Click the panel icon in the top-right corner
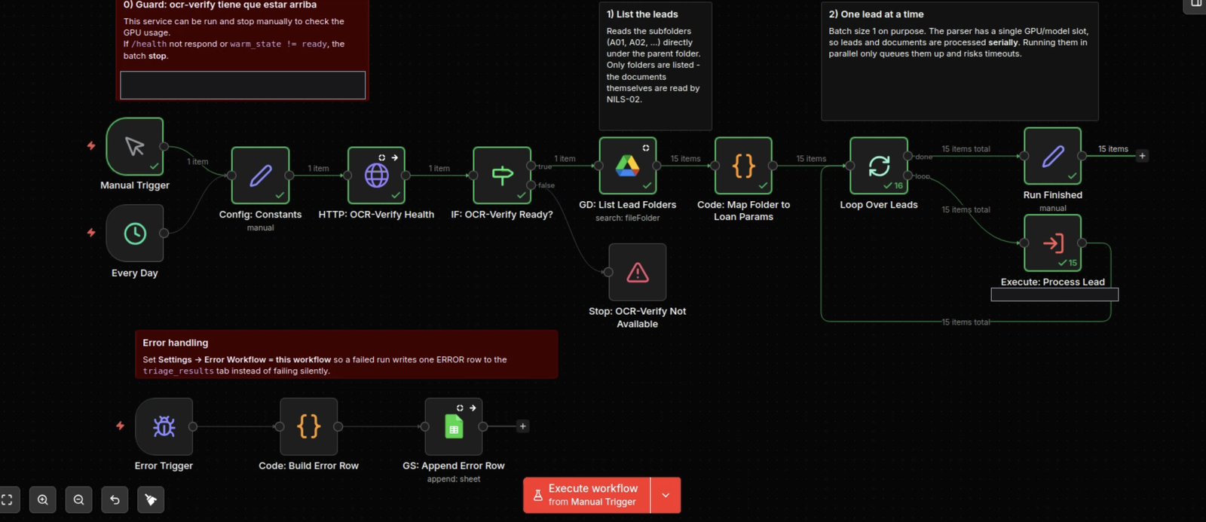 click(x=1196, y=4)
